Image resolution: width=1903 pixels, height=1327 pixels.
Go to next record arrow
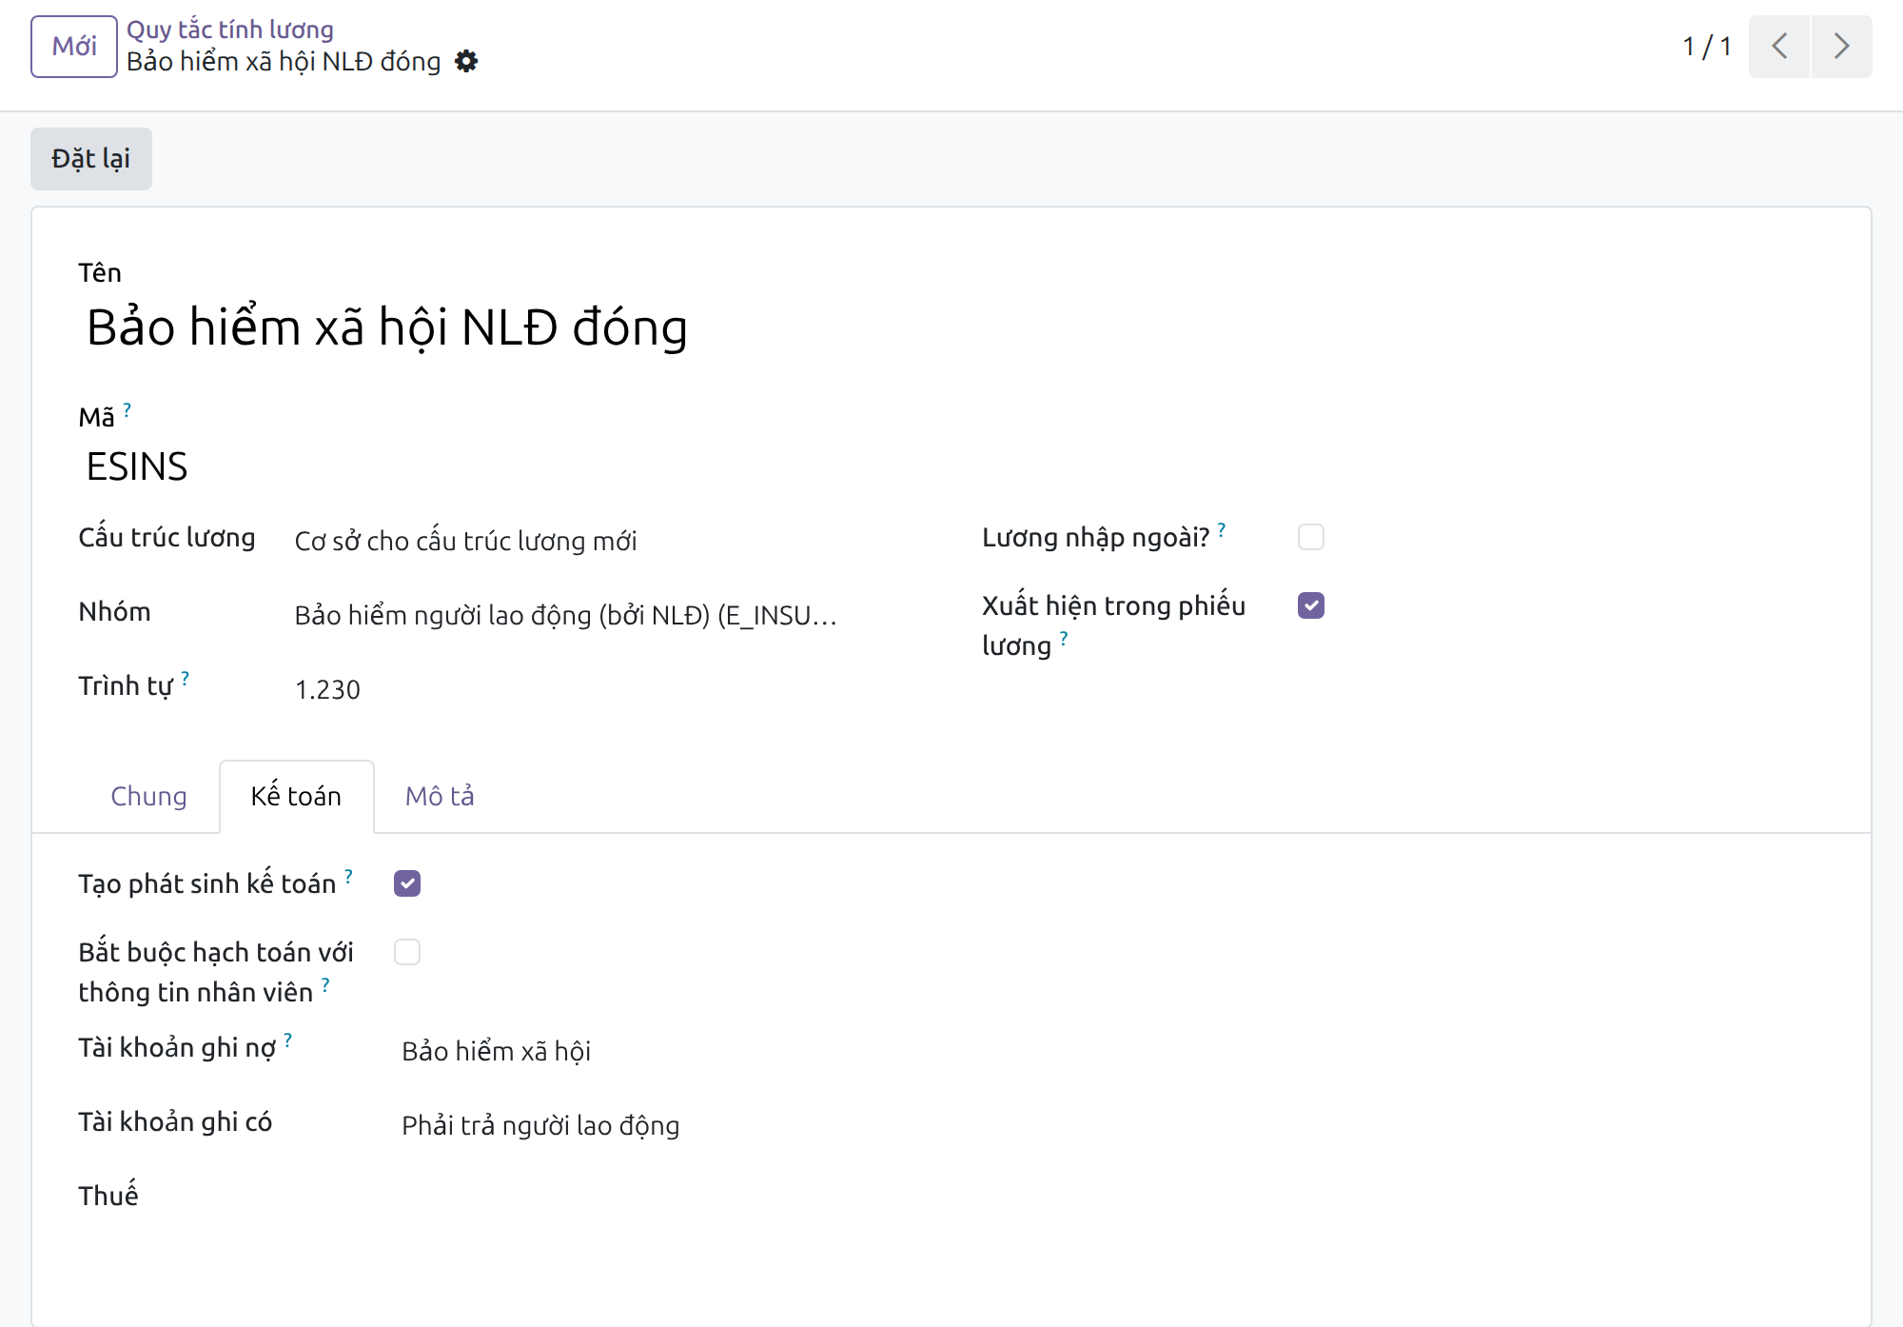coord(1842,46)
